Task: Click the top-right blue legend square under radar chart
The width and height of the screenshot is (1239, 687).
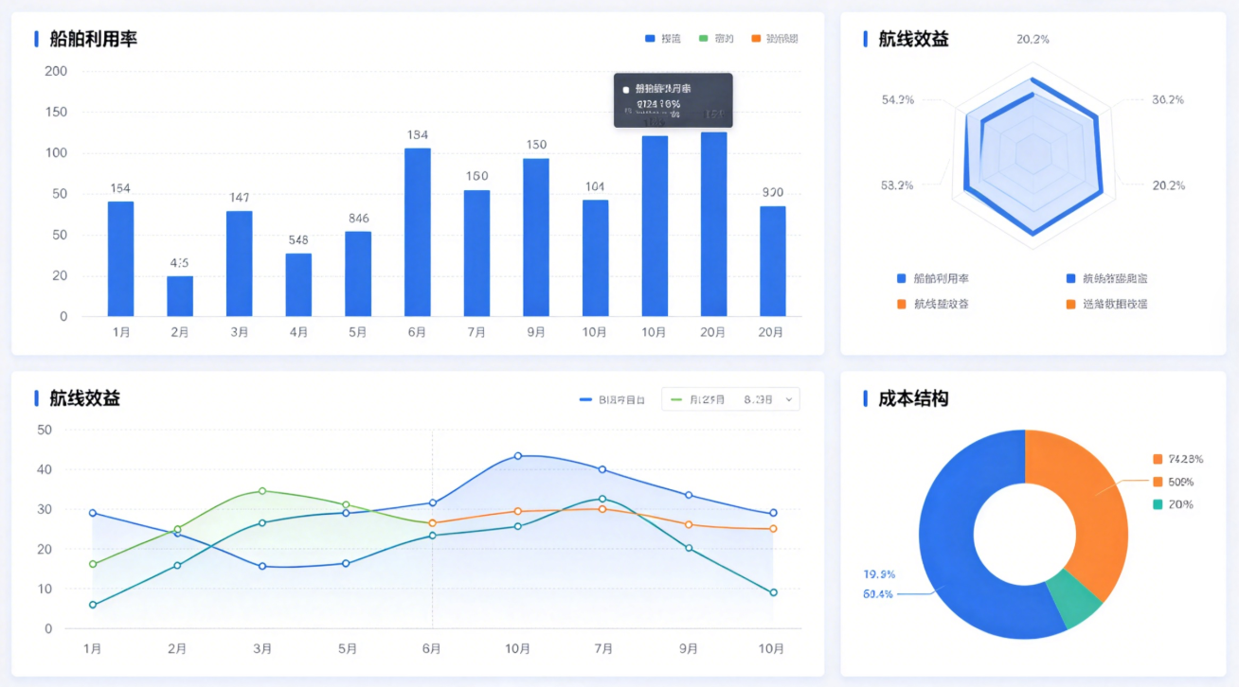Action: point(1071,279)
